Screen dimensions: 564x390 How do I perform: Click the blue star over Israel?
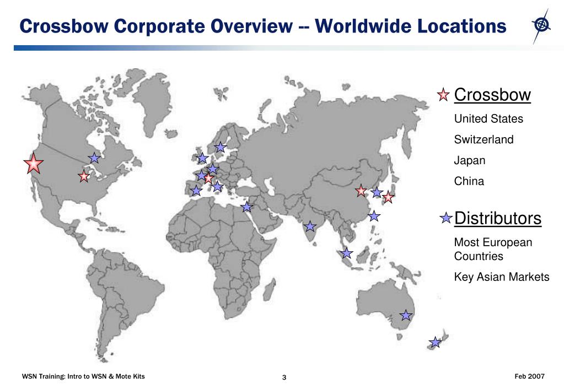(247, 207)
